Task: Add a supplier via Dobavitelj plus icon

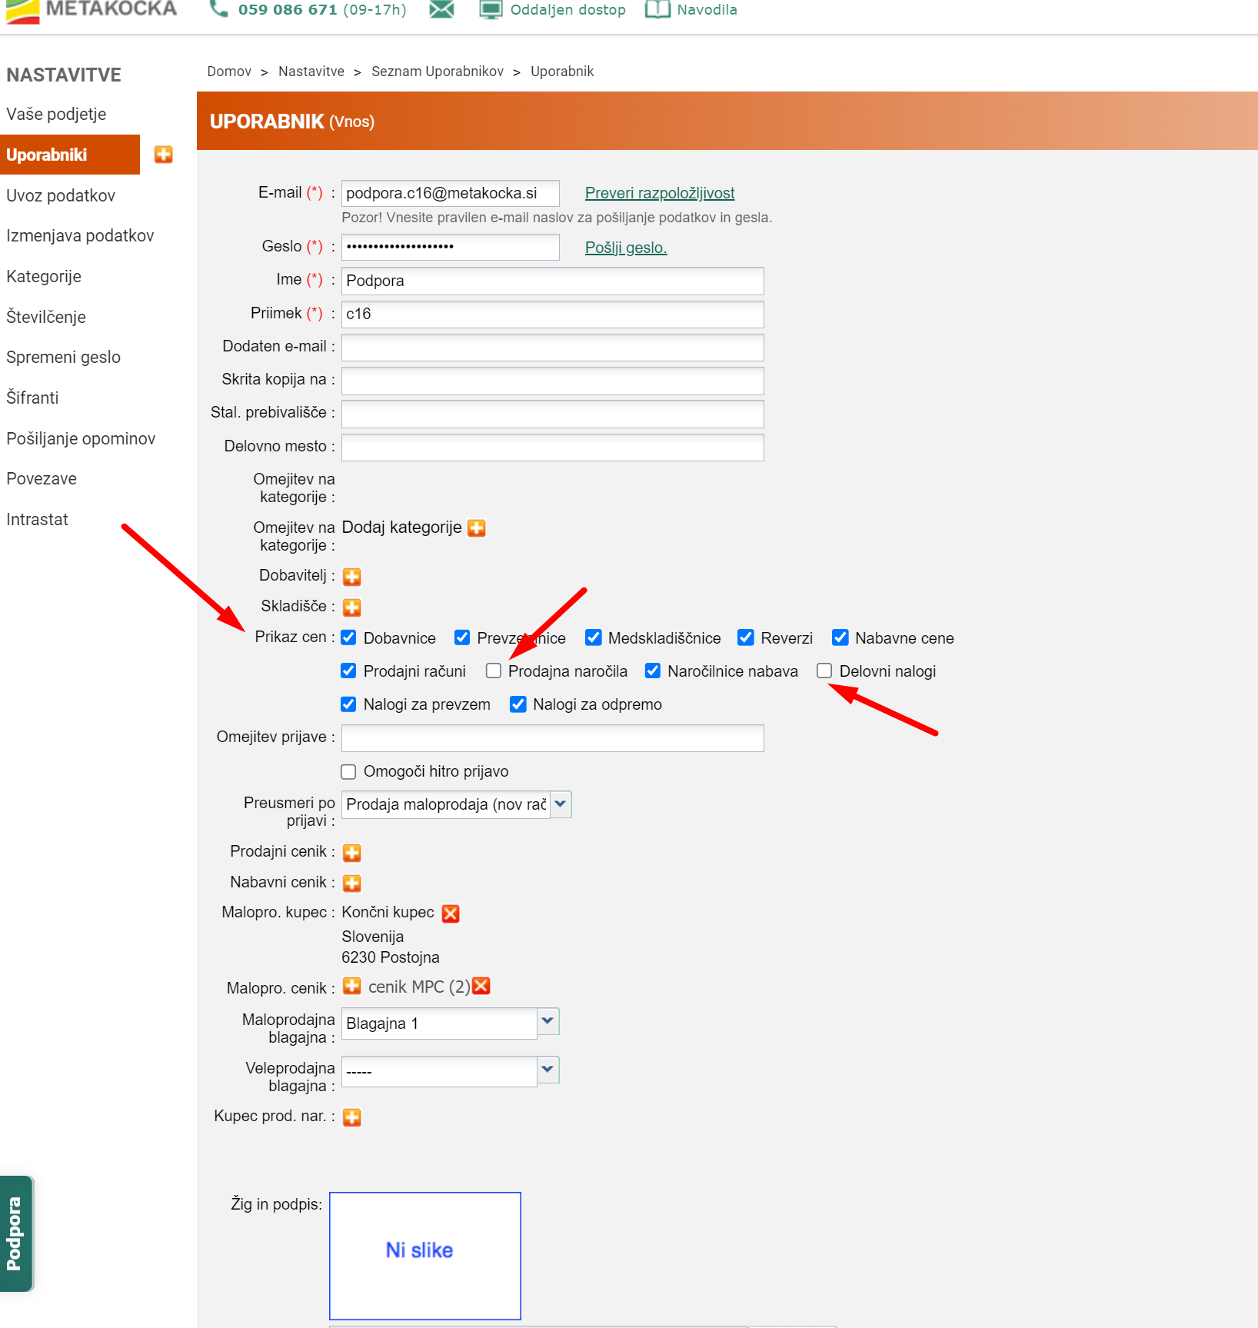Action: coord(352,577)
